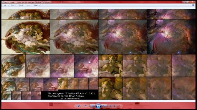Image resolution: width=197 pixels, height=110 pixels.
Task: Click the blue Help question-mark icon
Action: tap(193, 5)
